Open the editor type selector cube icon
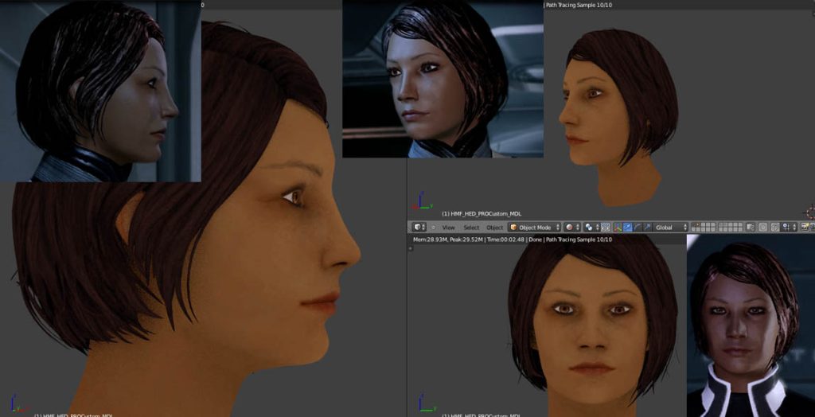Image resolution: width=815 pixels, height=417 pixels. tap(420, 228)
